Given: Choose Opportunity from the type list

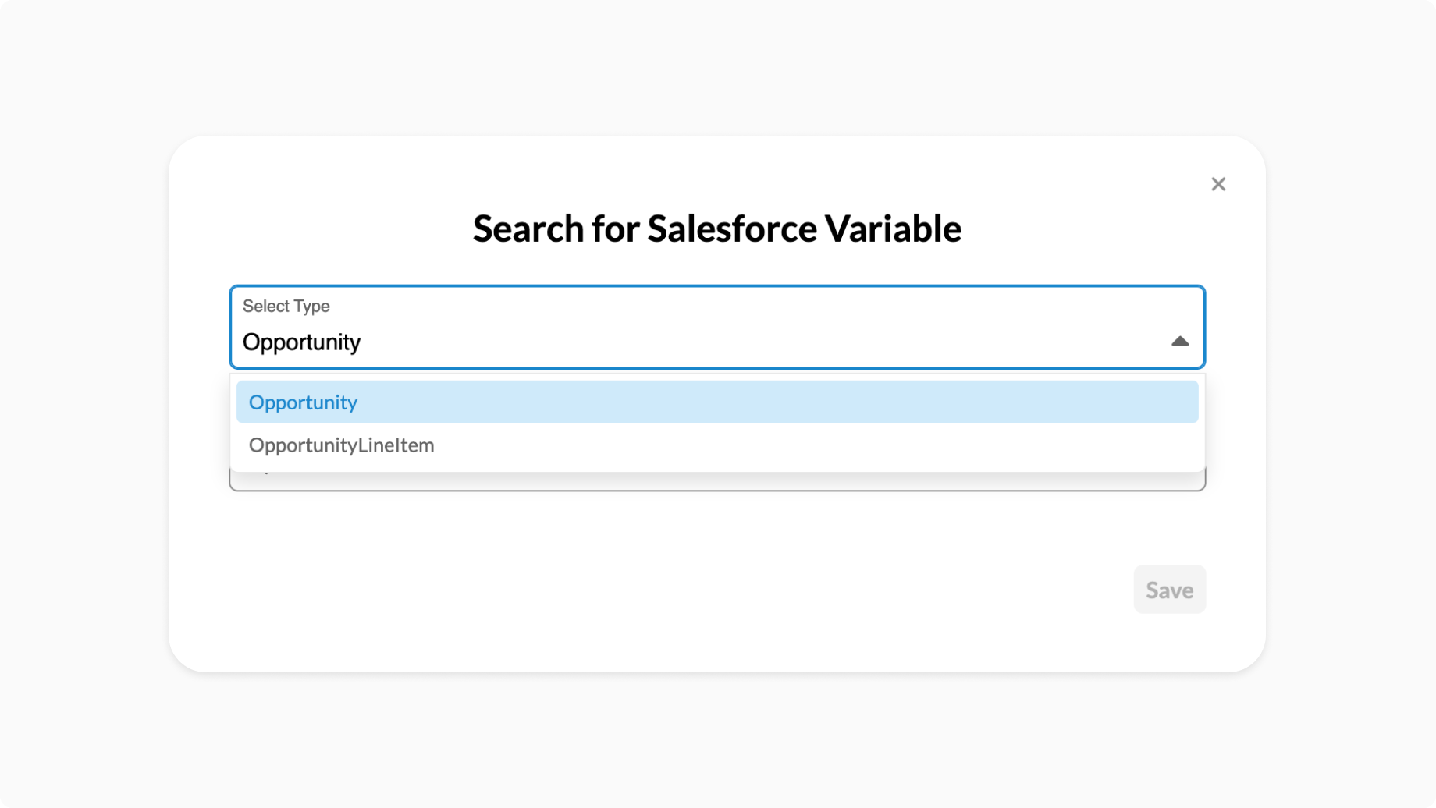Looking at the screenshot, I should point(717,402).
